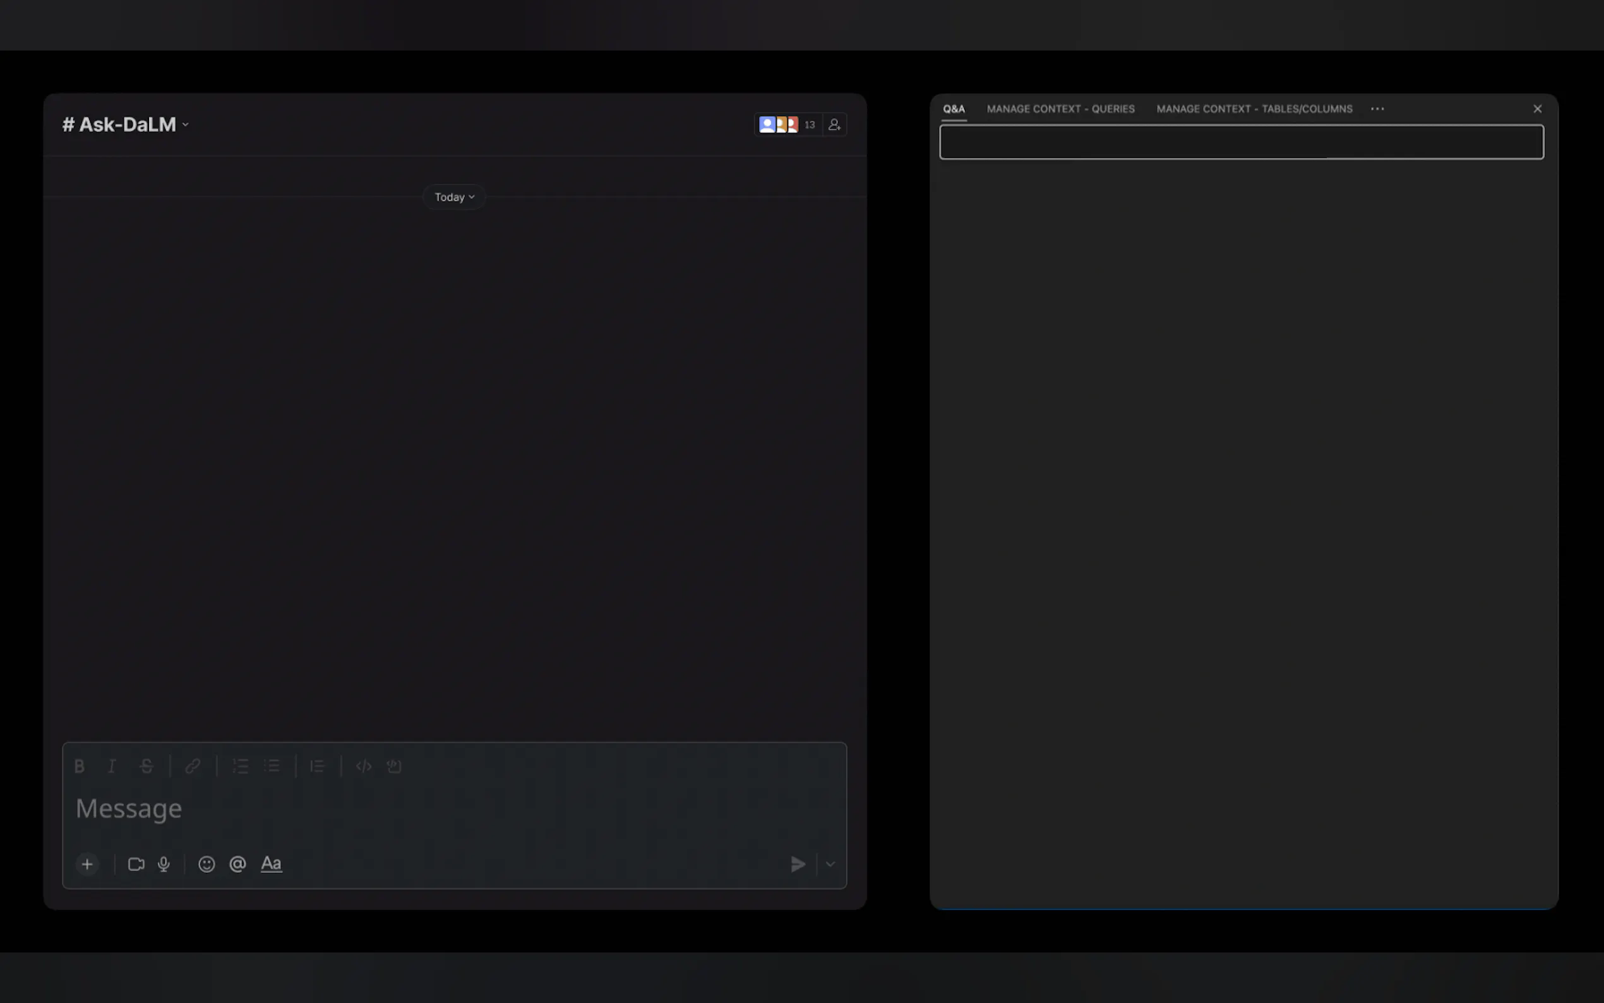Viewport: 1604px width, 1003px height.
Task: Switch to Manage Context - Queries tab
Action: tap(1060, 109)
